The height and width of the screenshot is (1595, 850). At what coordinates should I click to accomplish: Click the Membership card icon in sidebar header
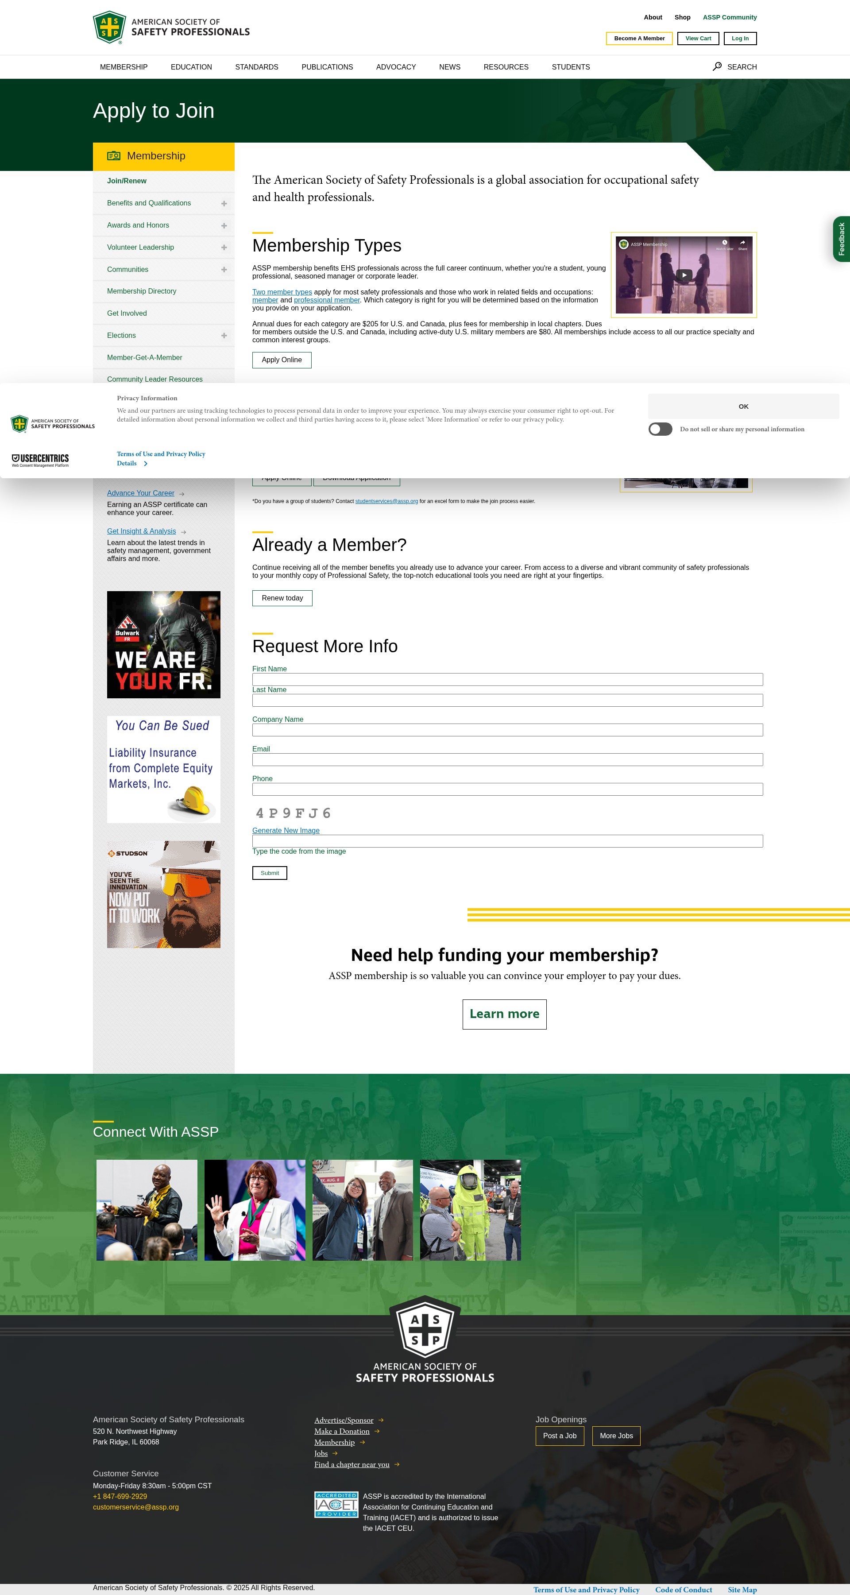tap(113, 156)
